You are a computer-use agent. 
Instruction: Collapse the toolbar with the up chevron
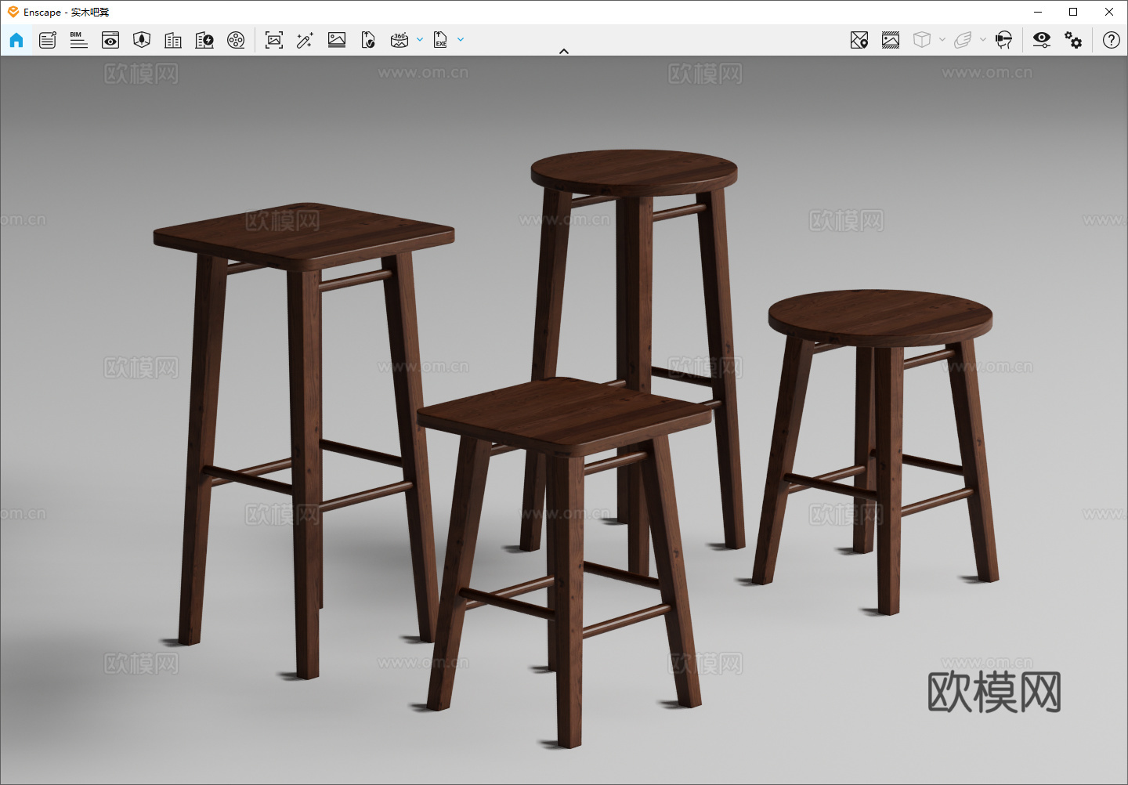(x=564, y=51)
